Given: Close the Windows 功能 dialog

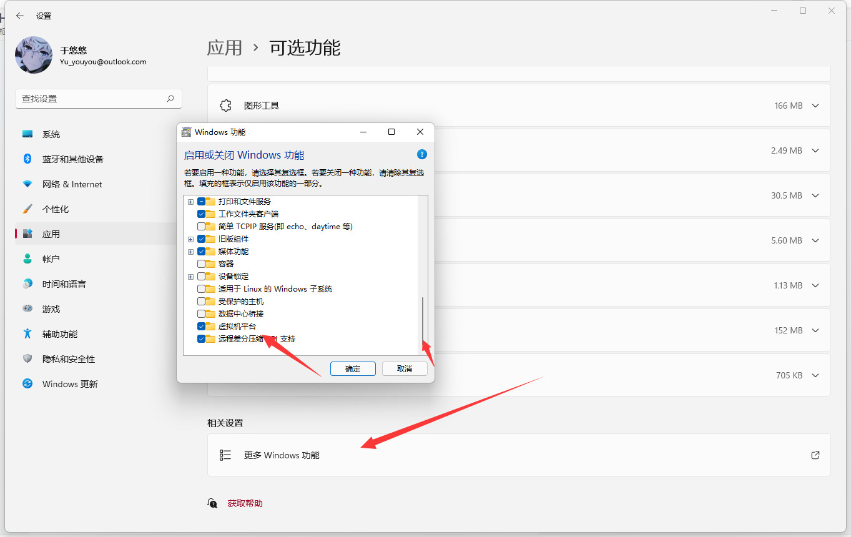Looking at the screenshot, I should [x=420, y=132].
